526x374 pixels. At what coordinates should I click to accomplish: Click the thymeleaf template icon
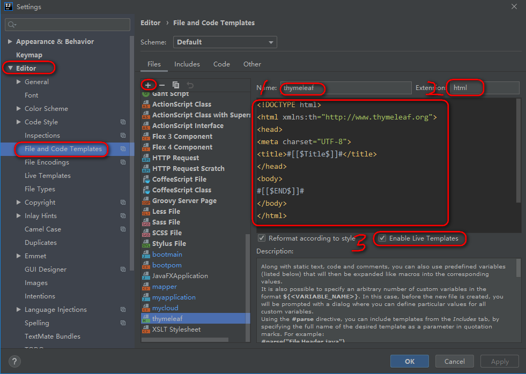tap(146, 319)
